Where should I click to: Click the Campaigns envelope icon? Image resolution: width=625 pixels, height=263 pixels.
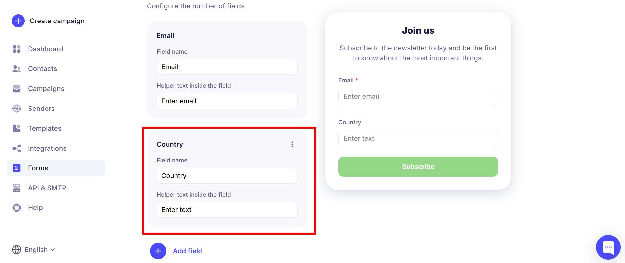pyautogui.click(x=17, y=89)
